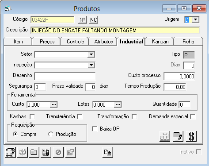Click the monitor with pencil icon

178,136
